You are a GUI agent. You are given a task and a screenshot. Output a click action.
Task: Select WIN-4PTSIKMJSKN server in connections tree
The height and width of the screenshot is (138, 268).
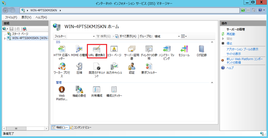pyautogui.click(x=30, y=38)
